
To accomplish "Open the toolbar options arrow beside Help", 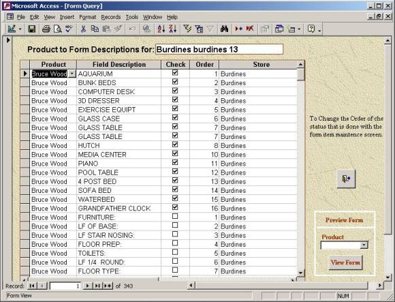I will coord(319,31).
